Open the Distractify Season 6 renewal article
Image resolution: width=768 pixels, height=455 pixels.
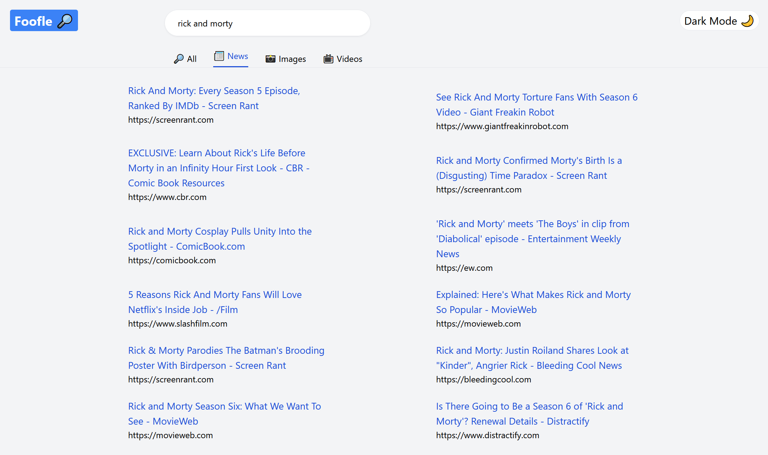tap(529, 414)
